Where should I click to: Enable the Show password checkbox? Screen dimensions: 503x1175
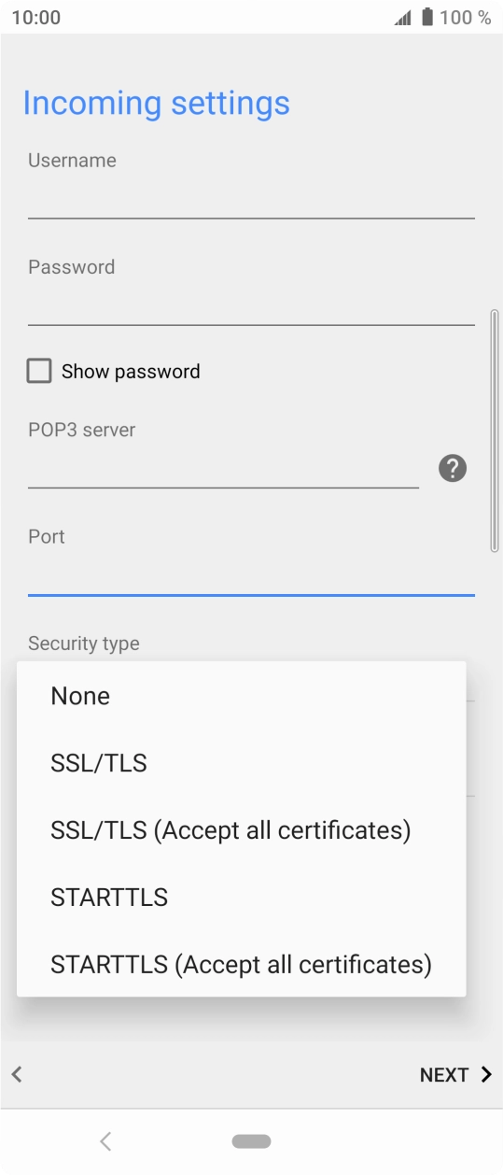39,371
